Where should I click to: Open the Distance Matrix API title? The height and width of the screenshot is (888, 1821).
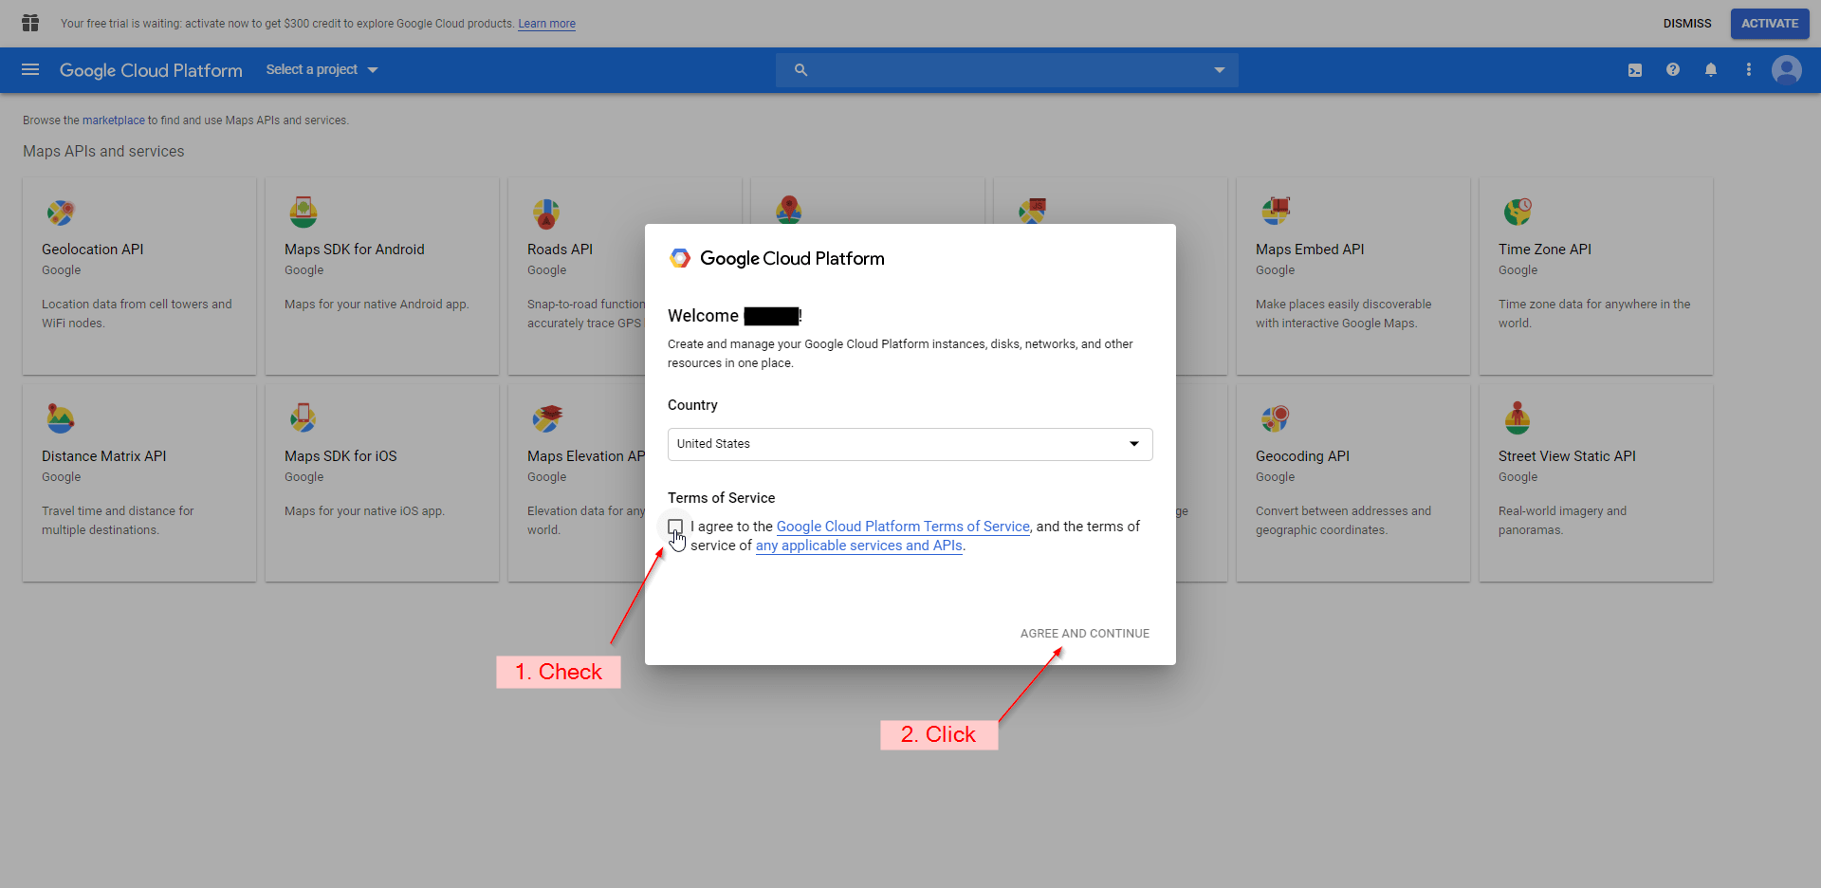click(x=104, y=456)
